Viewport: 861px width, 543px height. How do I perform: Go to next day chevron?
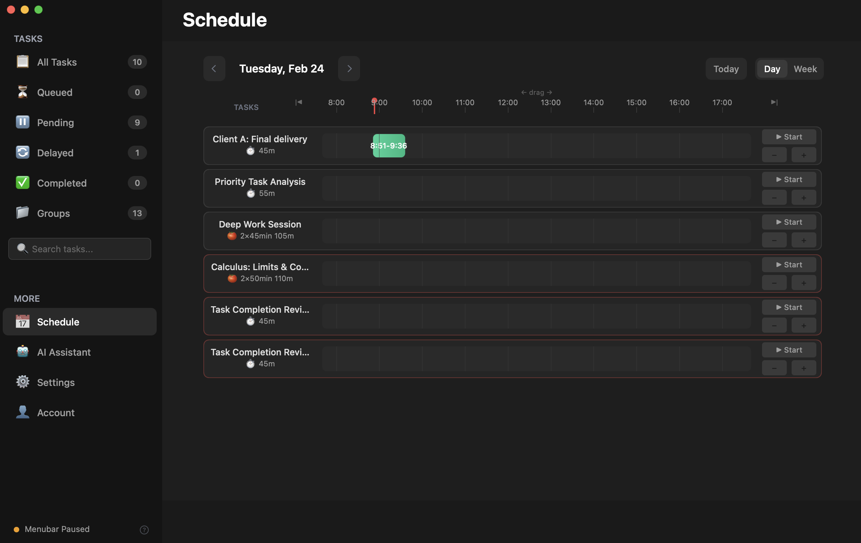pyautogui.click(x=349, y=69)
